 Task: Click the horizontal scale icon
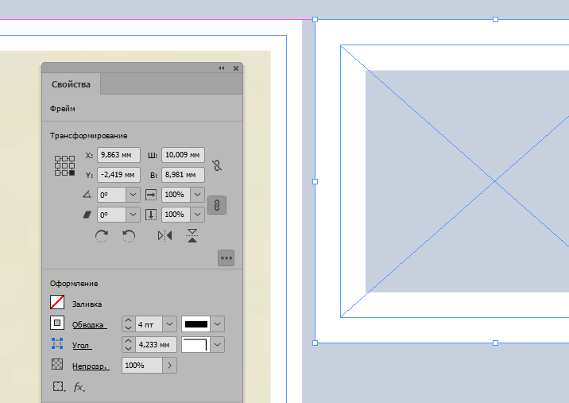coord(151,195)
